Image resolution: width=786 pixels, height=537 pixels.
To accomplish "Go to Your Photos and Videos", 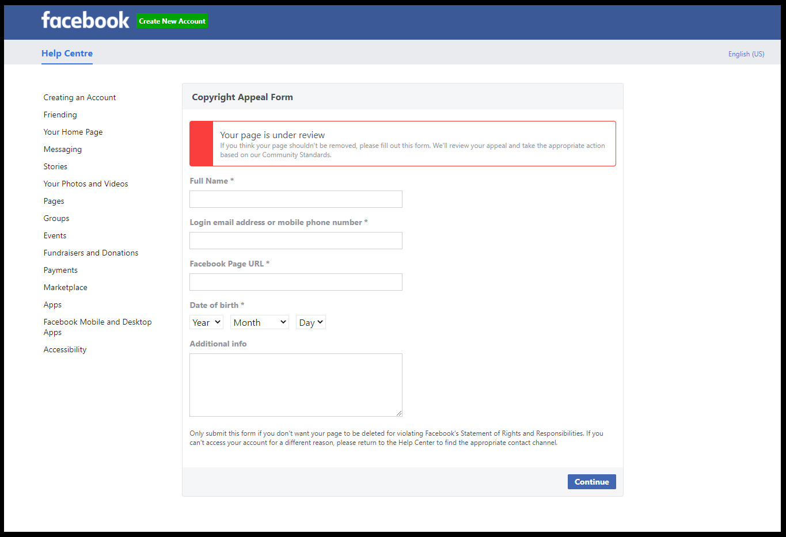I will (86, 184).
